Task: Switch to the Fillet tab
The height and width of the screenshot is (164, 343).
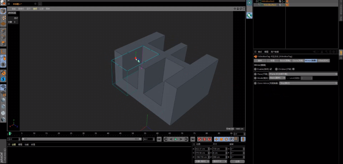Action: point(324,61)
